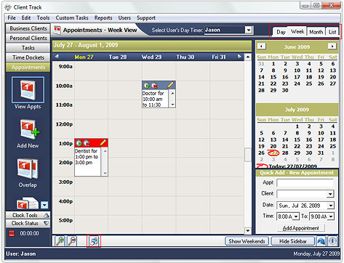Screen dimensions: 344x263
Task: Switch to the Month view tab
Action: tap(316, 32)
